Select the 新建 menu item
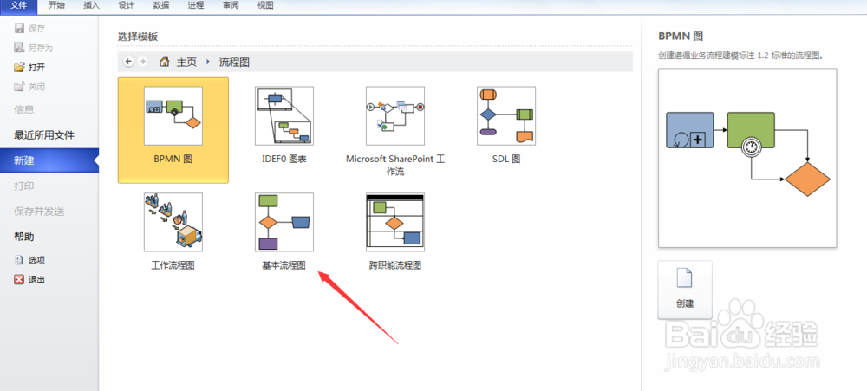The width and height of the screenshot is (867, 391). 49,160
